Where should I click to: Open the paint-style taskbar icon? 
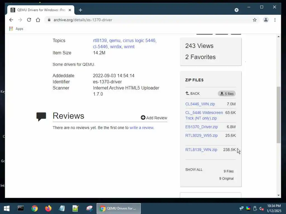[89, 208]
